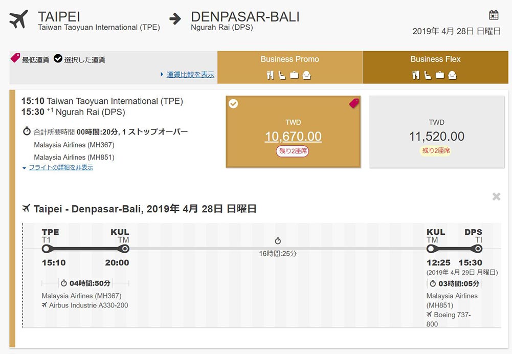Open the Business Flex column header

436,68
